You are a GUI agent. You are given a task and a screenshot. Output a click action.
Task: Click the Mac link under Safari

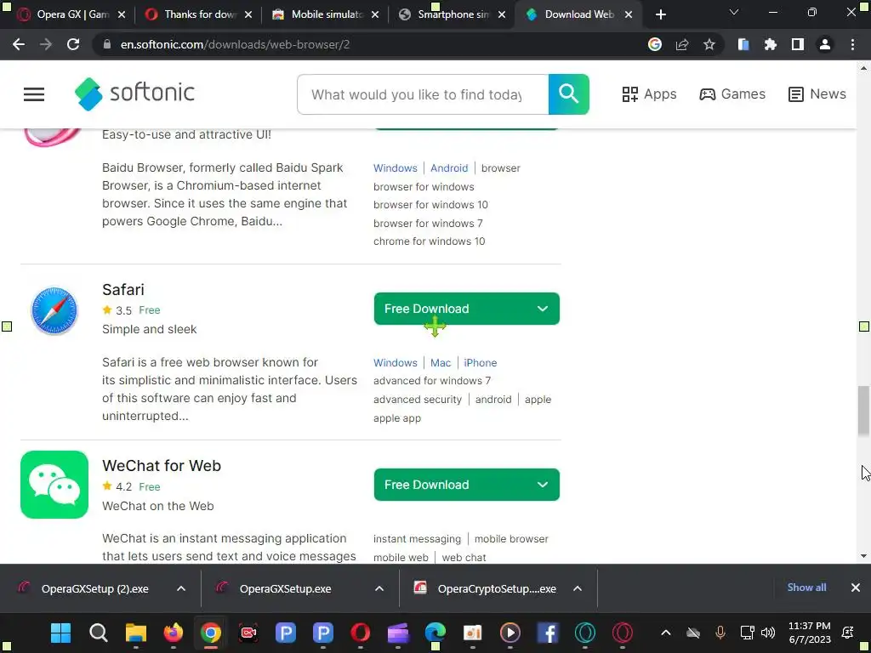[x=441, y=362]
